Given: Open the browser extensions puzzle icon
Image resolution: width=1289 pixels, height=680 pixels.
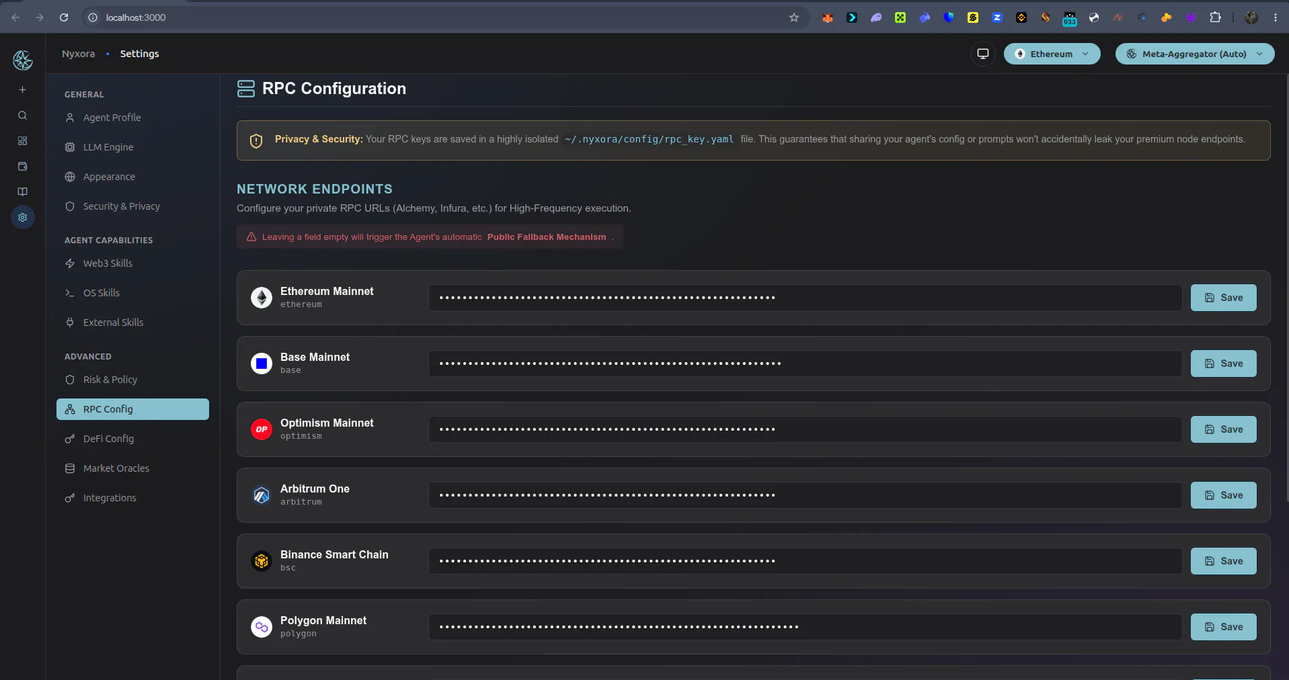Looking at the screenshot, I should tap(1215, 17).
